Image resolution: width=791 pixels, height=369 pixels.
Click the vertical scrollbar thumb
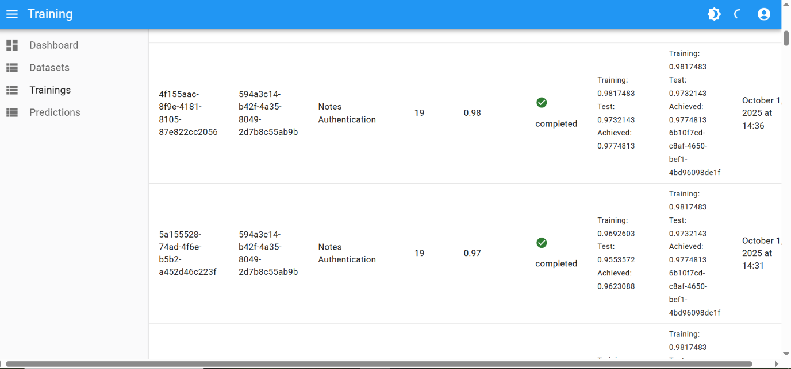pyautogui.click(x=786, y=37)
